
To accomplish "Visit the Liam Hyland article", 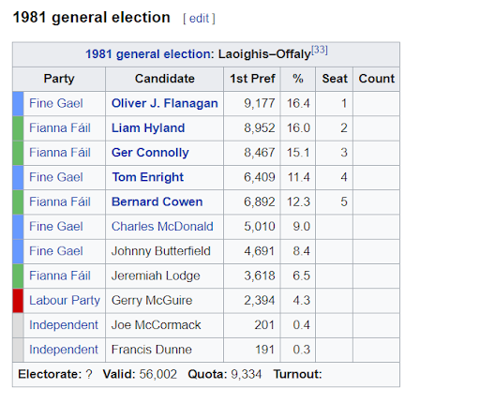I will click(x=148, y=128).
